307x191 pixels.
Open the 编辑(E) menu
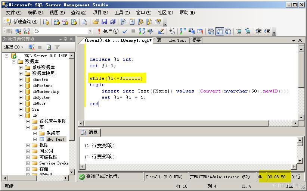click(x=35, y=13)
